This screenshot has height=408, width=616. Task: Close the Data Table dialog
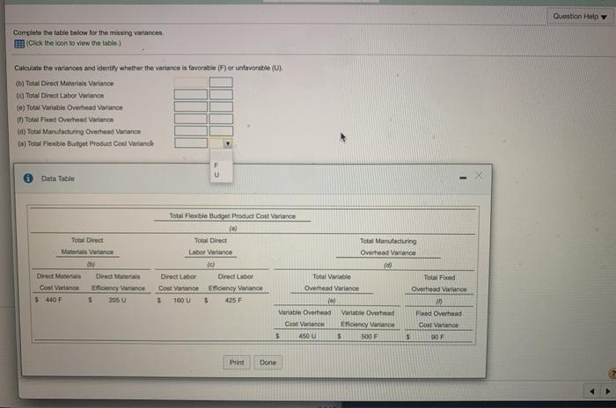(x=479, y=176)
